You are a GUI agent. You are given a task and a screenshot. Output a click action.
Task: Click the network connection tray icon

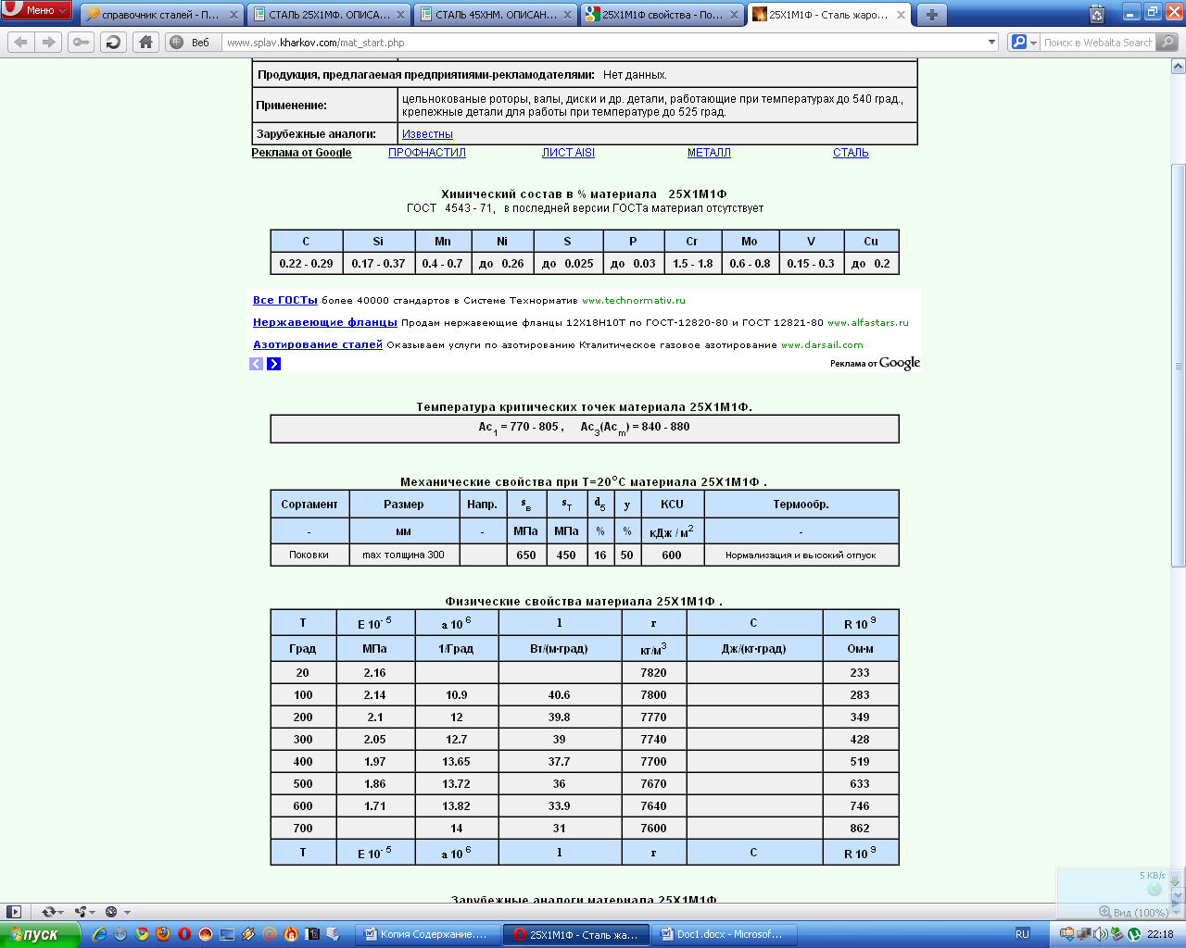point(1084,934)
